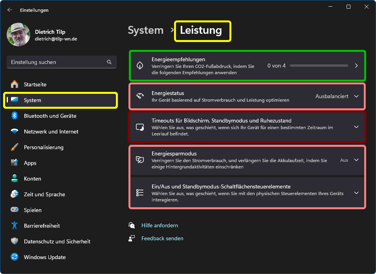The image size is (376, 274).
Task: Click the Einstellung suchen search field
Action: (57, 62)
